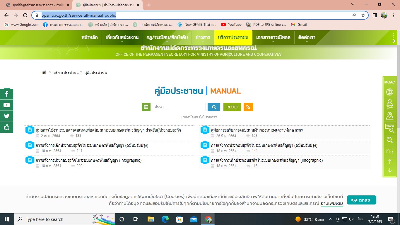Open the YouTube icon in left sidebar
400x225 pixels.
6,105
